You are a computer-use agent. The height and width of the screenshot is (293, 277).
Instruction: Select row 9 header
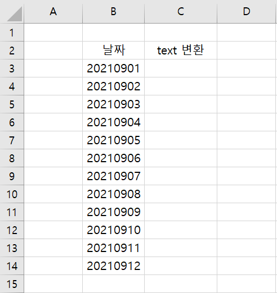click(12, 176)
